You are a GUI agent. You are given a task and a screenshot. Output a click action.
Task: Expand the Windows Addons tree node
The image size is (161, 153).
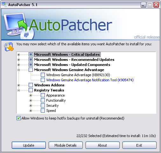pyautogui.click(x=18, y=85)
